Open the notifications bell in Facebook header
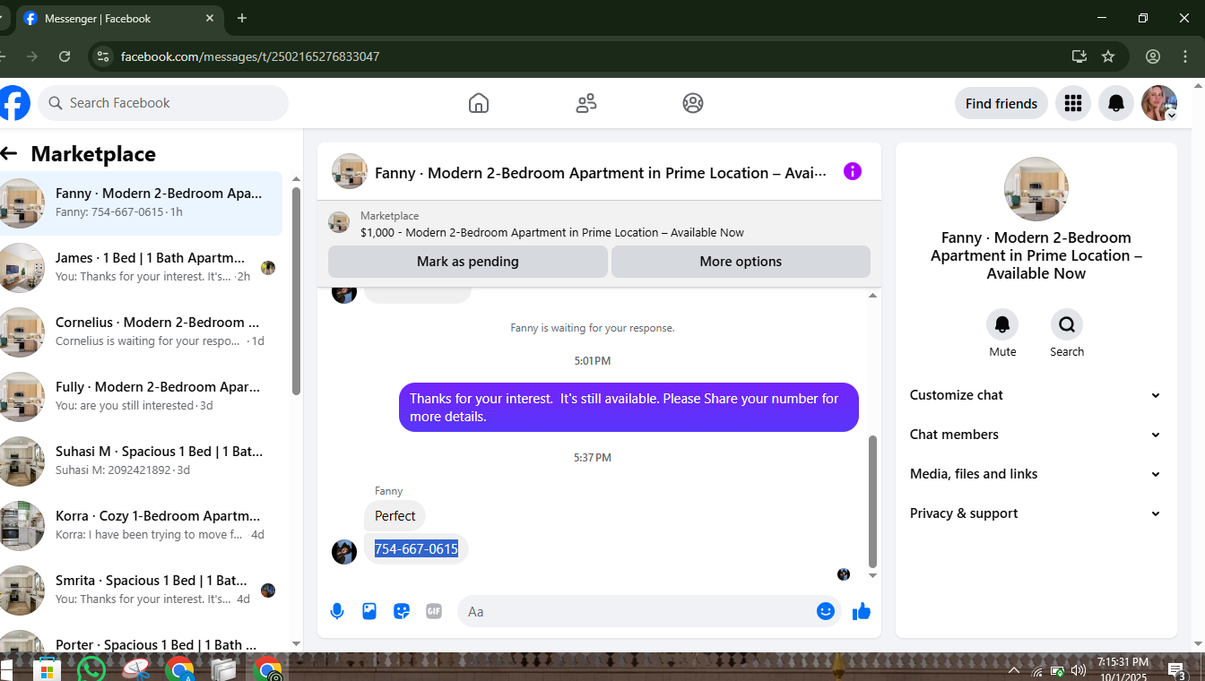This screenshot has height=681, width=1205. coord(1116,103)
